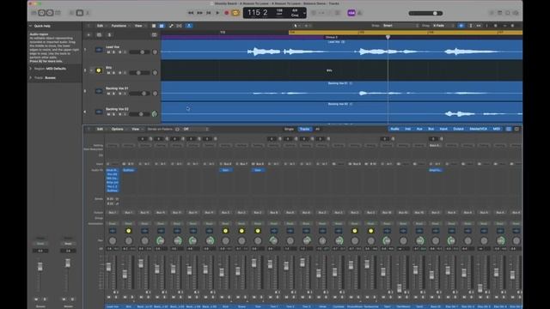Mute the Lead Vox track
Screen dimensions: 550x309
[108, 52]
